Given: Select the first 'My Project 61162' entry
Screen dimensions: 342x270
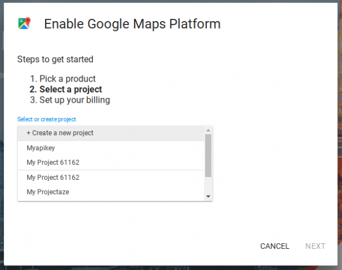Looking at the screenshot, I should 52,163.
